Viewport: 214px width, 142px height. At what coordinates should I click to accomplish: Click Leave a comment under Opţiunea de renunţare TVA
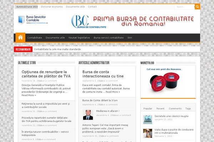[48, 81]
